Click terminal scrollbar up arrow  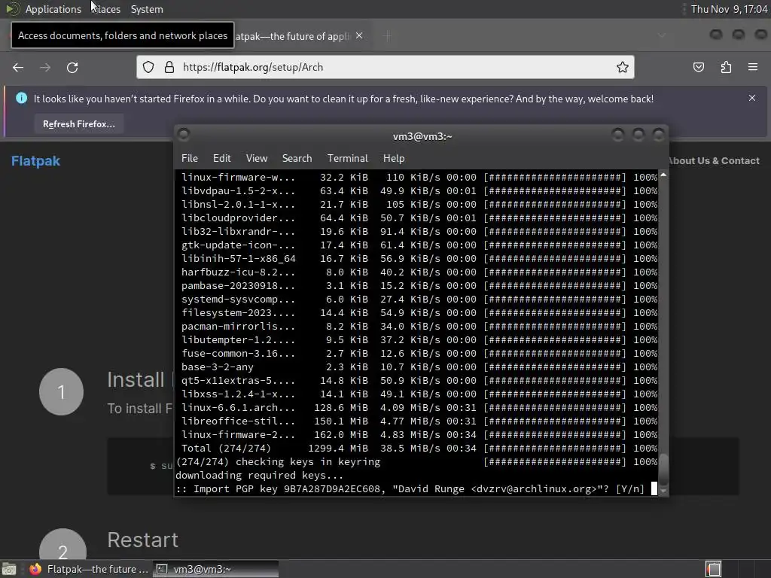(x=663, y=175)
